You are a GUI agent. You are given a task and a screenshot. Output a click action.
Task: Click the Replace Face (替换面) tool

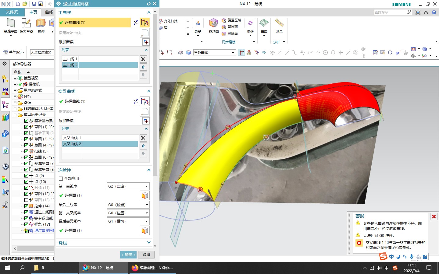click(230, 27)
